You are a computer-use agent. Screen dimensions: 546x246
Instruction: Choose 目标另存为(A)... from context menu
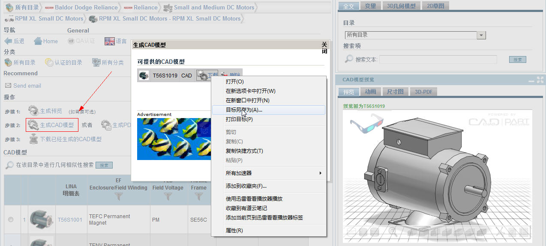click(x=244, y=110)
